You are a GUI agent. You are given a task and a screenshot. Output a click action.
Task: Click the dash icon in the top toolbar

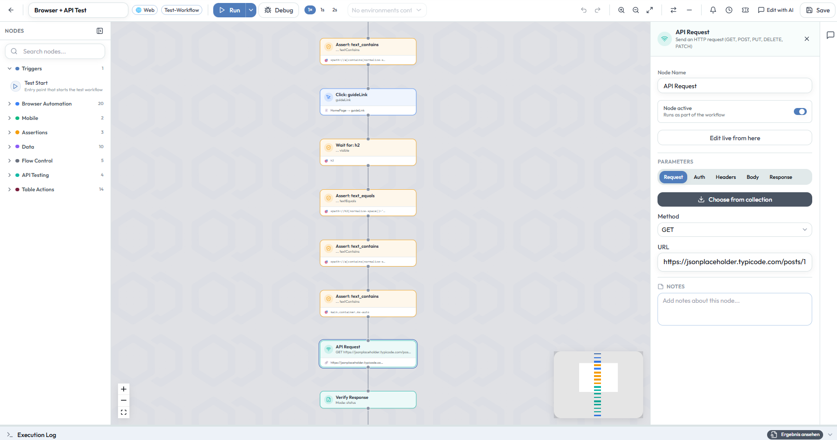click(x=689, y=10)
